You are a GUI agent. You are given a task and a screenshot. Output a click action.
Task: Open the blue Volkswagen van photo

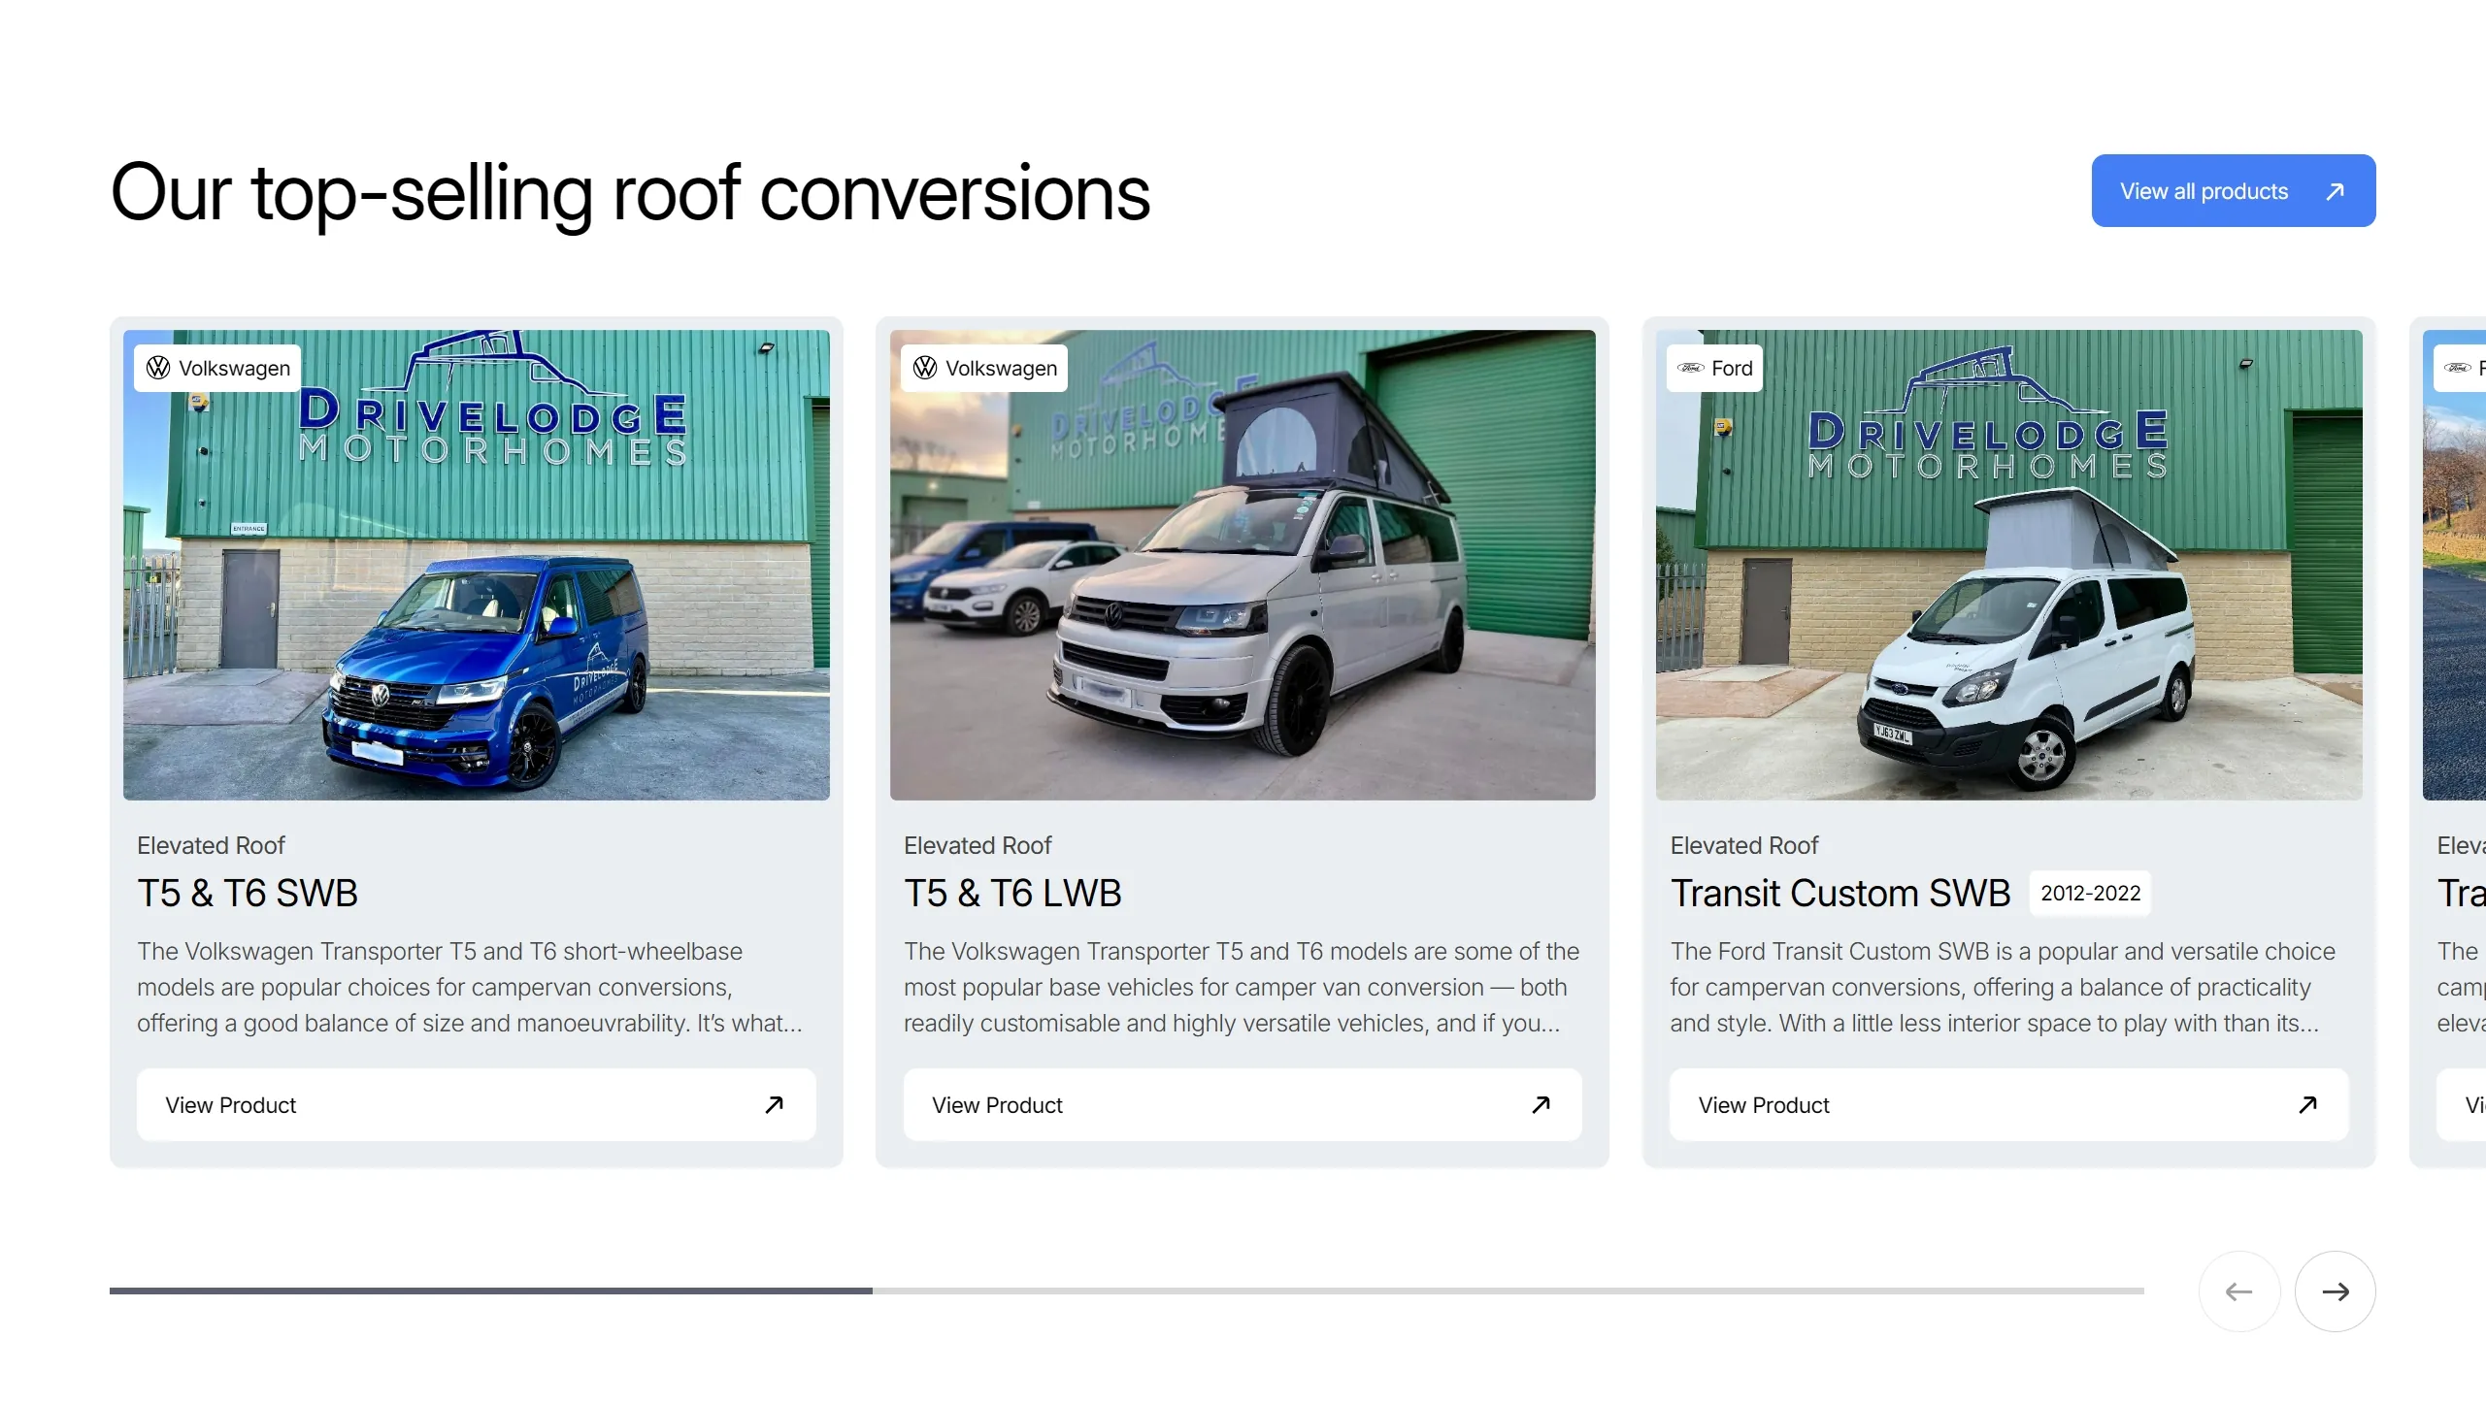pyautogui.click(x=476, y=602)
